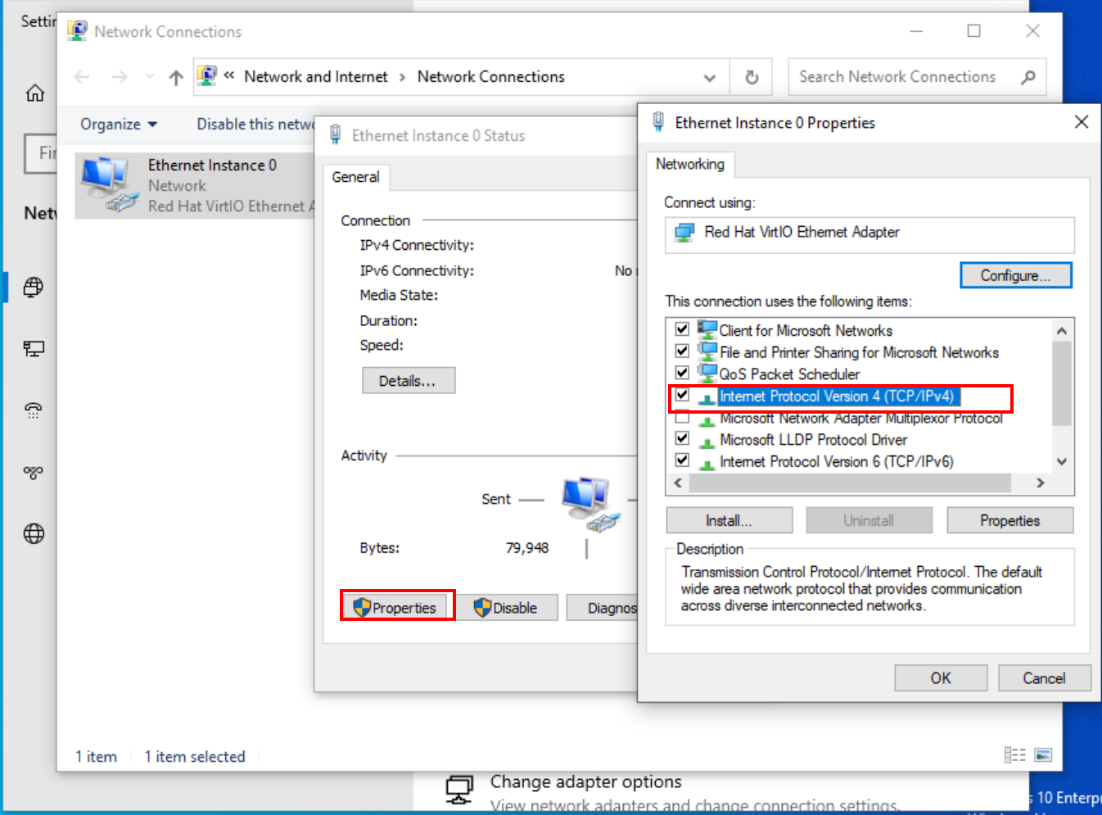Screen dimensions: 1102x815
Task: Click the Settings Home icon in sidebar
Action: pos(35,93)
